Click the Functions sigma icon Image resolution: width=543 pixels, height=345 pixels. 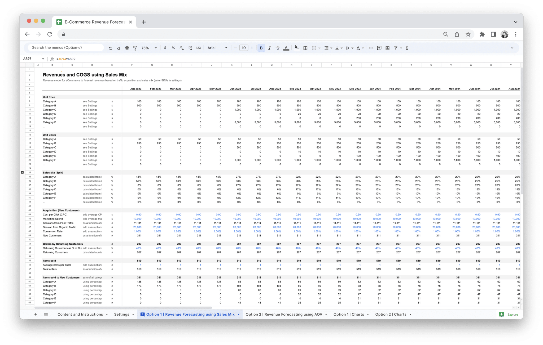(x=406, y=48)
